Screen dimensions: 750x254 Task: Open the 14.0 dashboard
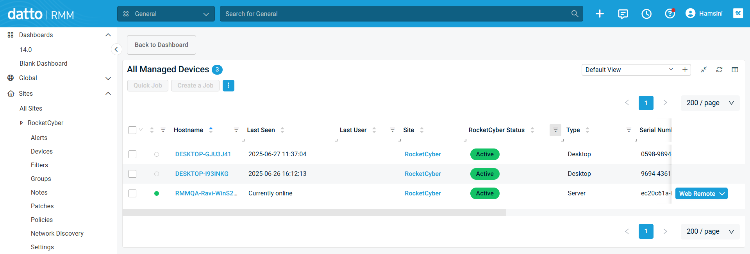[x=26, y=50]
